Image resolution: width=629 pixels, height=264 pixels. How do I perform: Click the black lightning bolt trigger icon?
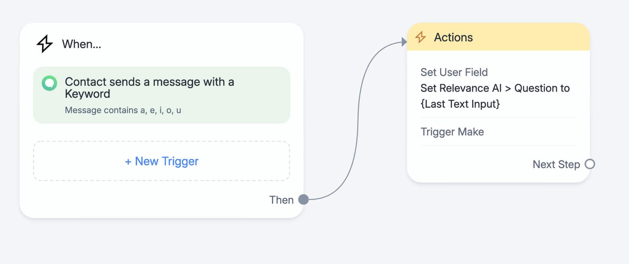(x=44, y=44)
